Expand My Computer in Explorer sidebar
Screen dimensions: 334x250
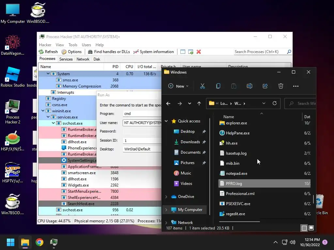[166, 210]
